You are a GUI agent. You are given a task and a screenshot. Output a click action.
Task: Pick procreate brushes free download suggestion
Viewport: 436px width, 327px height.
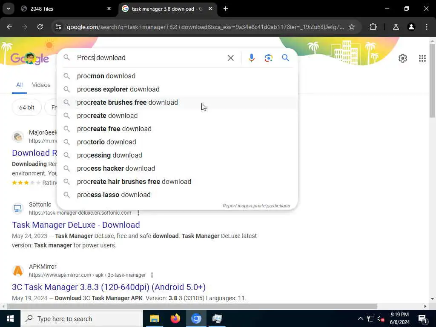coord(177,102)
